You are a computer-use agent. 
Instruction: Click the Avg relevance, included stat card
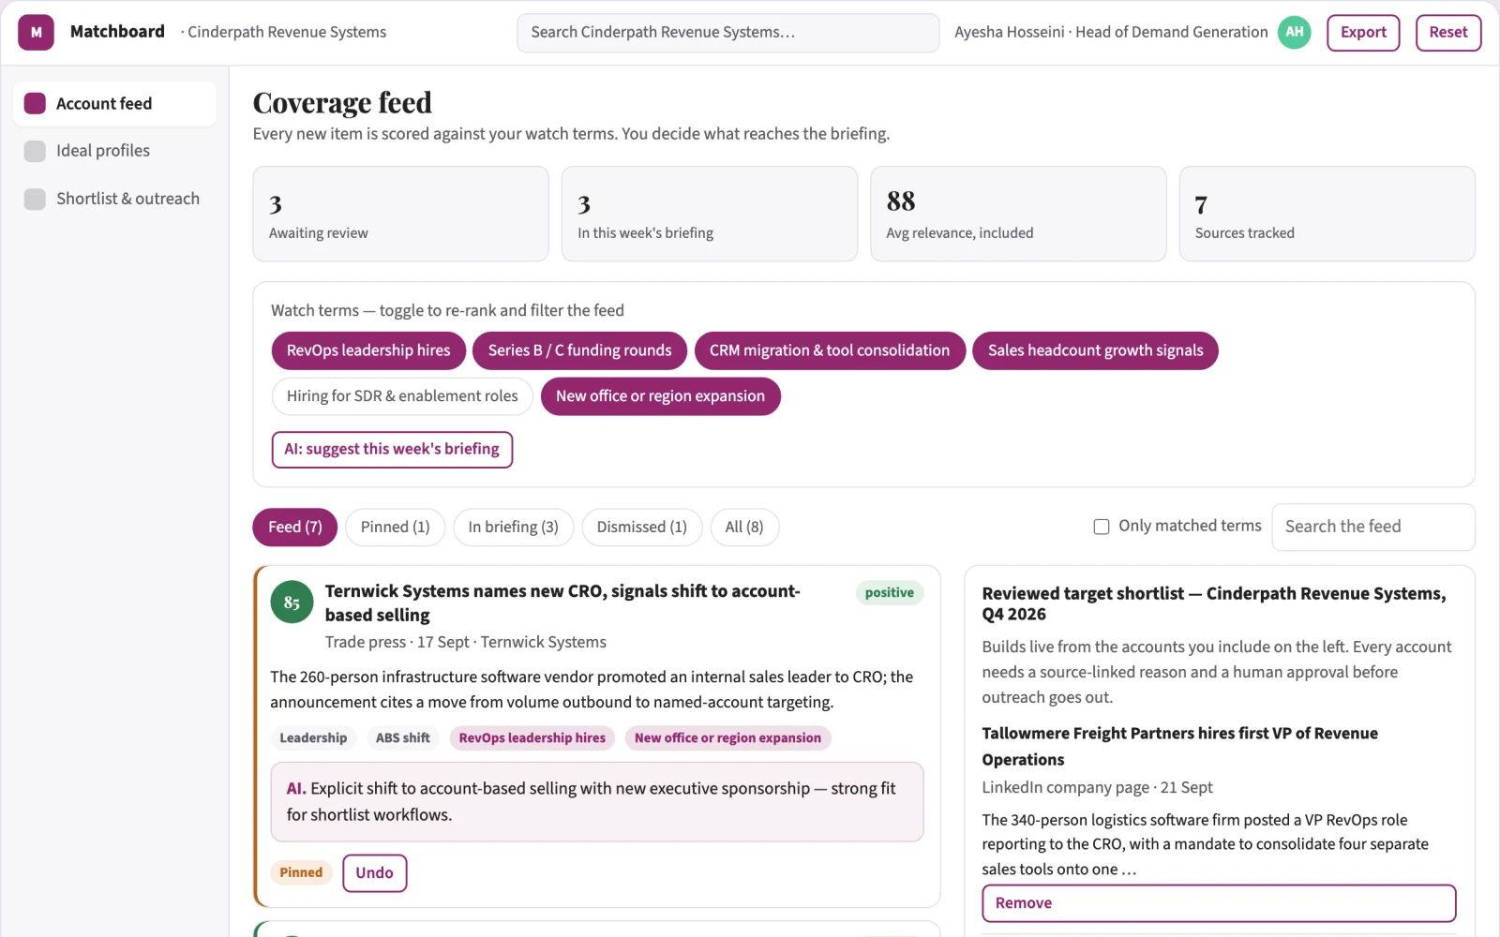[1018, 214]
